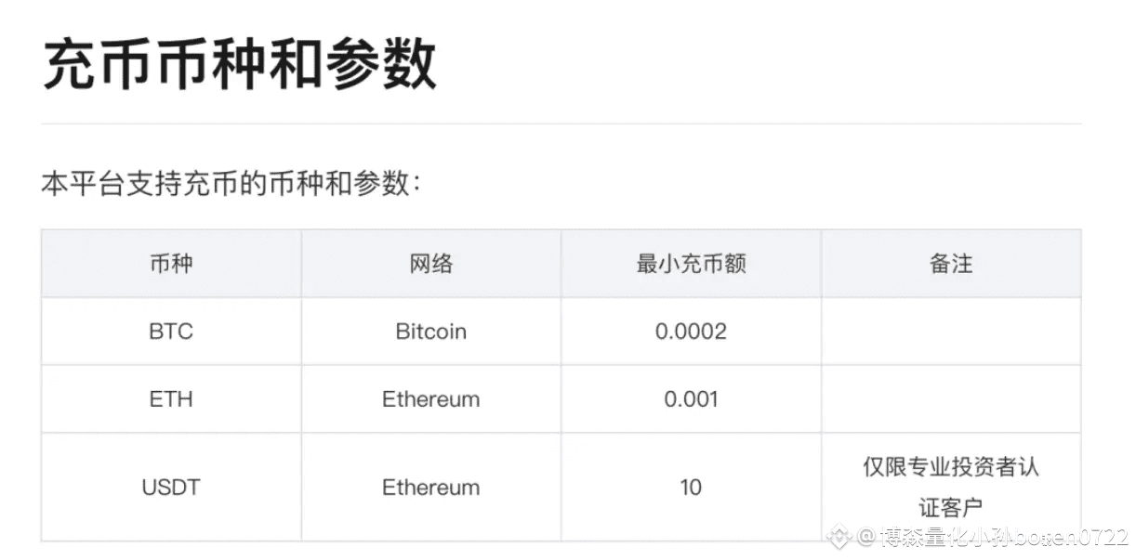Screen dimensions: 1136x560
Task: Select the USDT currency cell
Action: click(171, 488)
